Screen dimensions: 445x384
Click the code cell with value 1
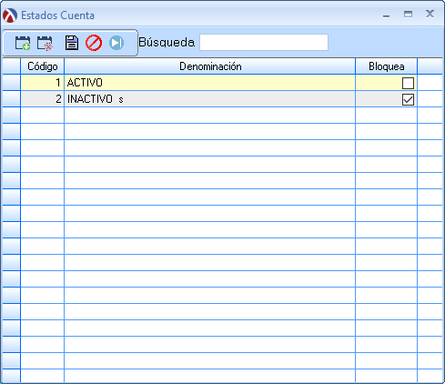pyautogui.click(x=43, y=83)
